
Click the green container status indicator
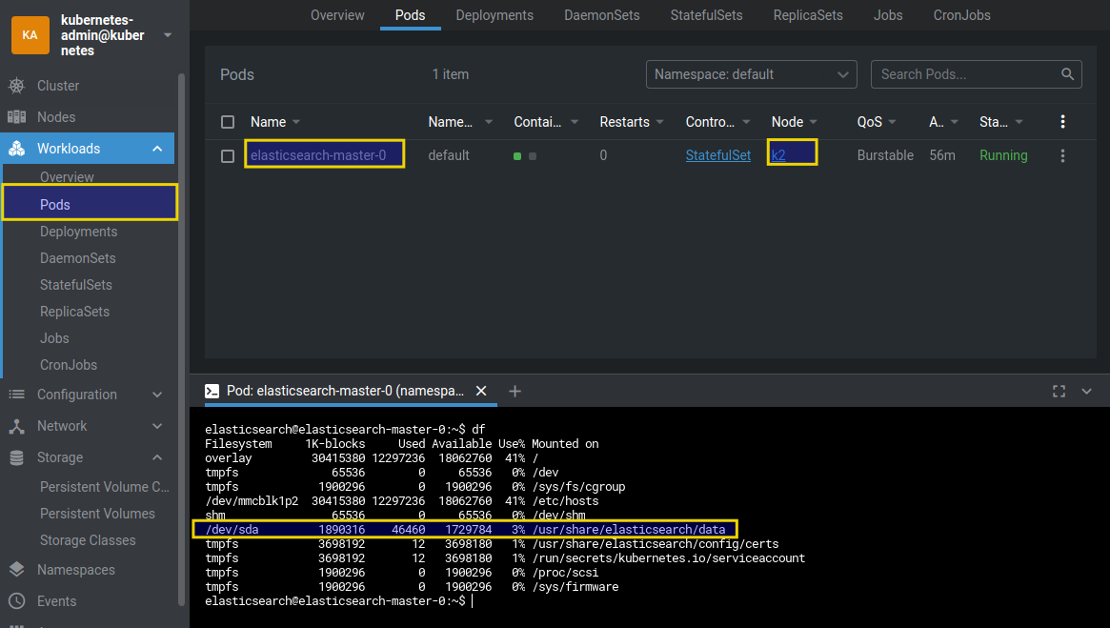517,155
